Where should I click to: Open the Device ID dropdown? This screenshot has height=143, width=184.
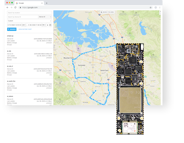(x=45, y=17)
